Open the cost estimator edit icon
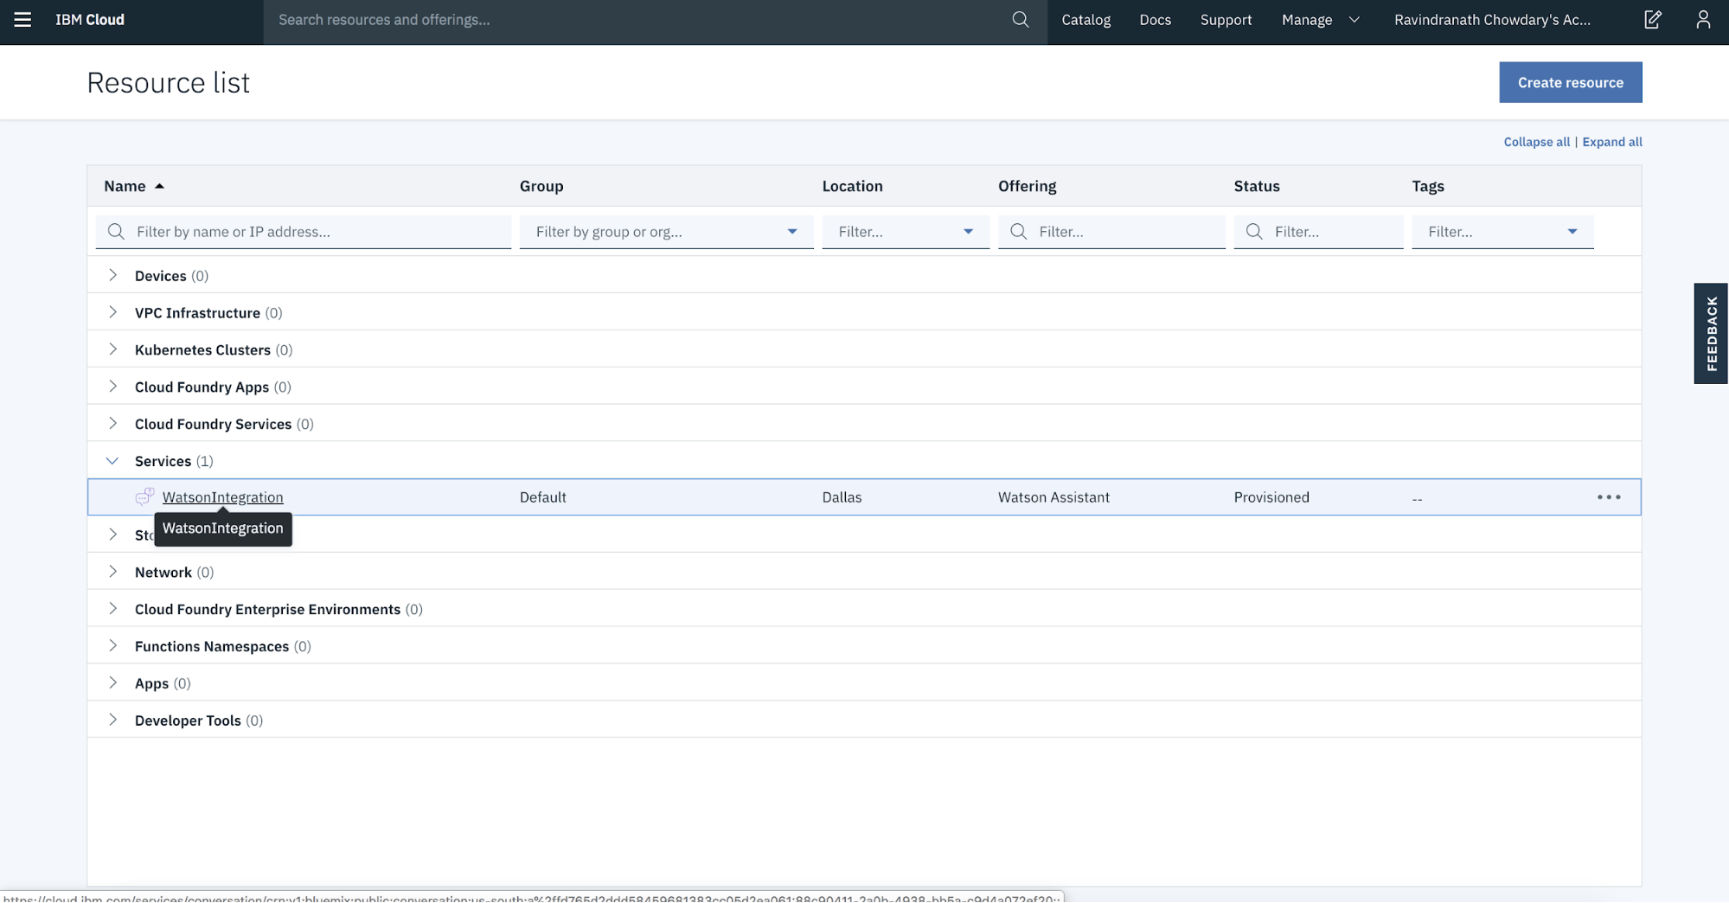The height and width of the screenshot is (903, 1729). pos(1652,19)
